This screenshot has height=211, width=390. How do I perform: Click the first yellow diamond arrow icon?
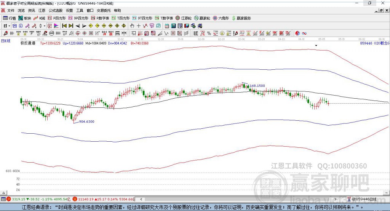tap(91, 26)
